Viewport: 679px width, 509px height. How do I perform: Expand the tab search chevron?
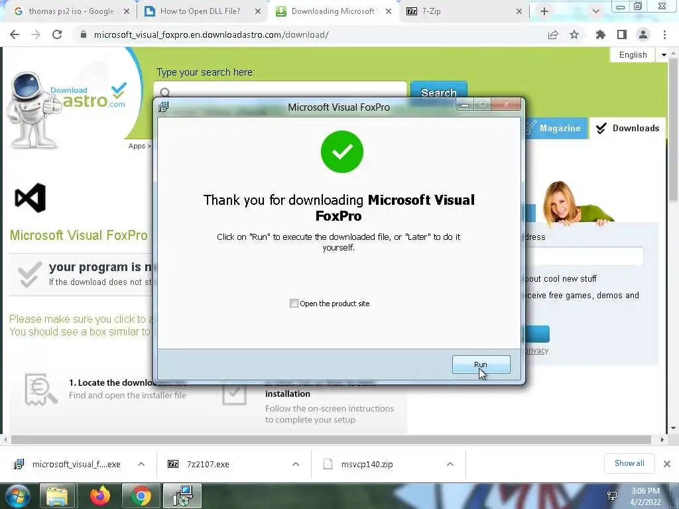(596, 11)
